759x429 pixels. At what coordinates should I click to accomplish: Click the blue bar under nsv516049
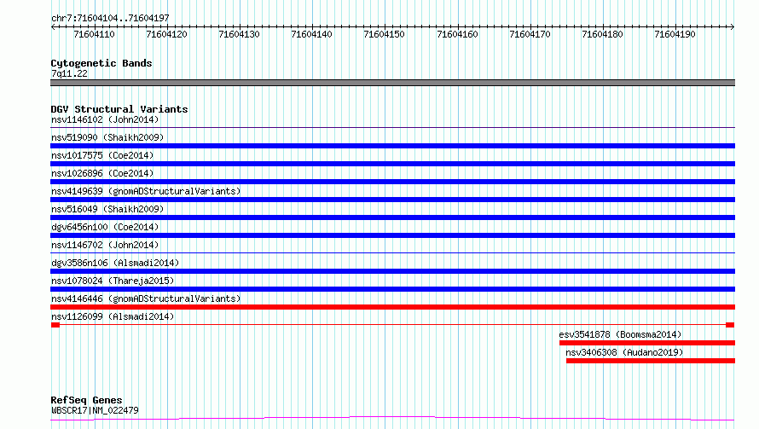(x=392, y=217)
